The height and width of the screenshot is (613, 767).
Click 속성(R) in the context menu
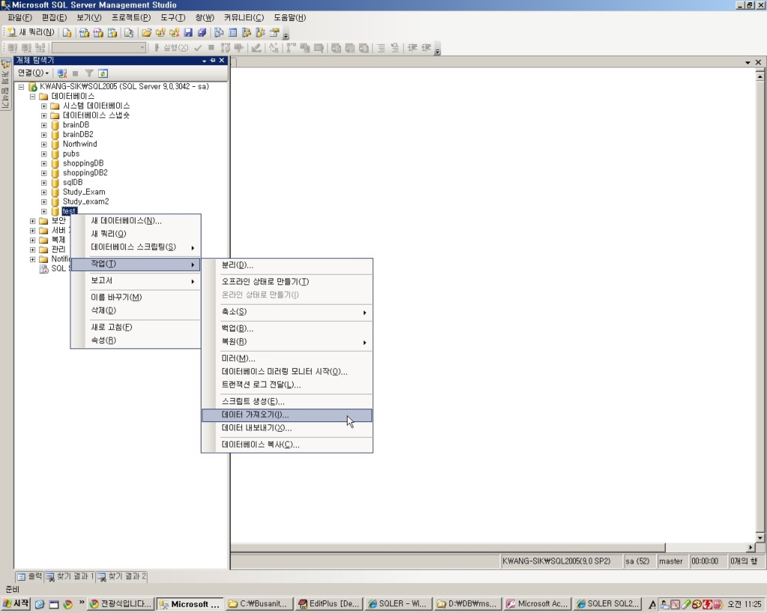click(x=136, y=341)
